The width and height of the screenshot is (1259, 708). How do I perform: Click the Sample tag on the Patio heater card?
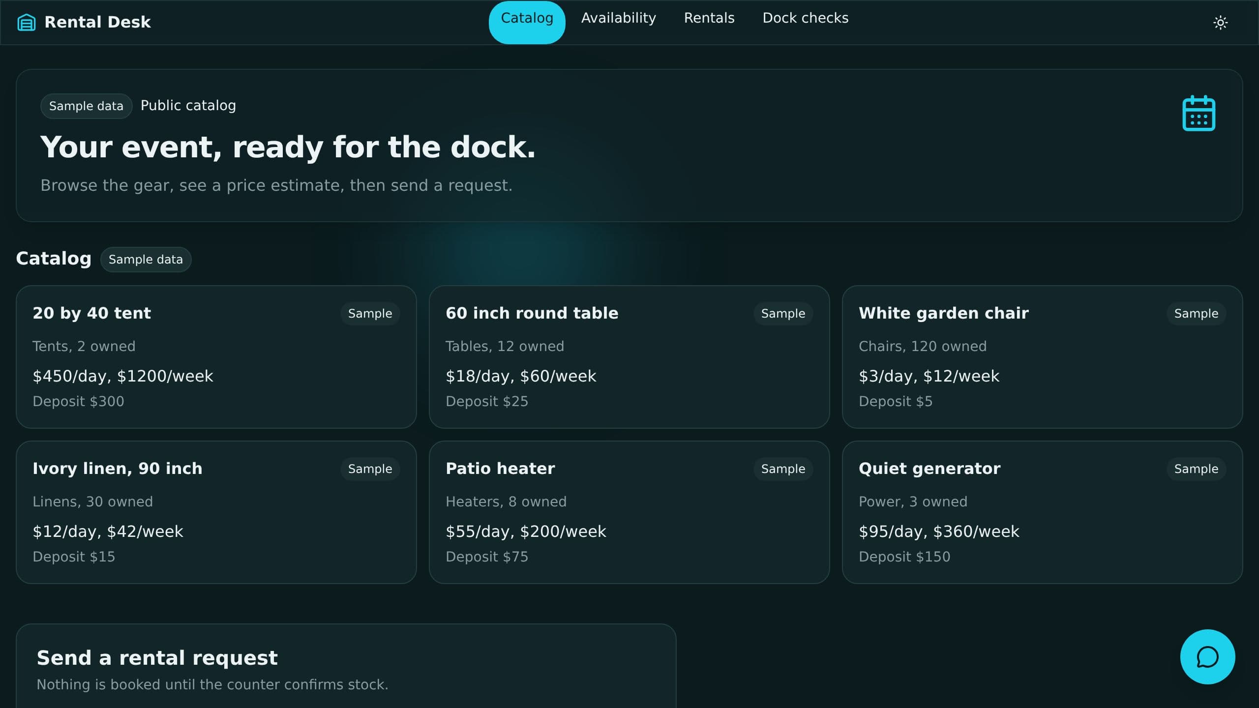click(x=783, y=469)
